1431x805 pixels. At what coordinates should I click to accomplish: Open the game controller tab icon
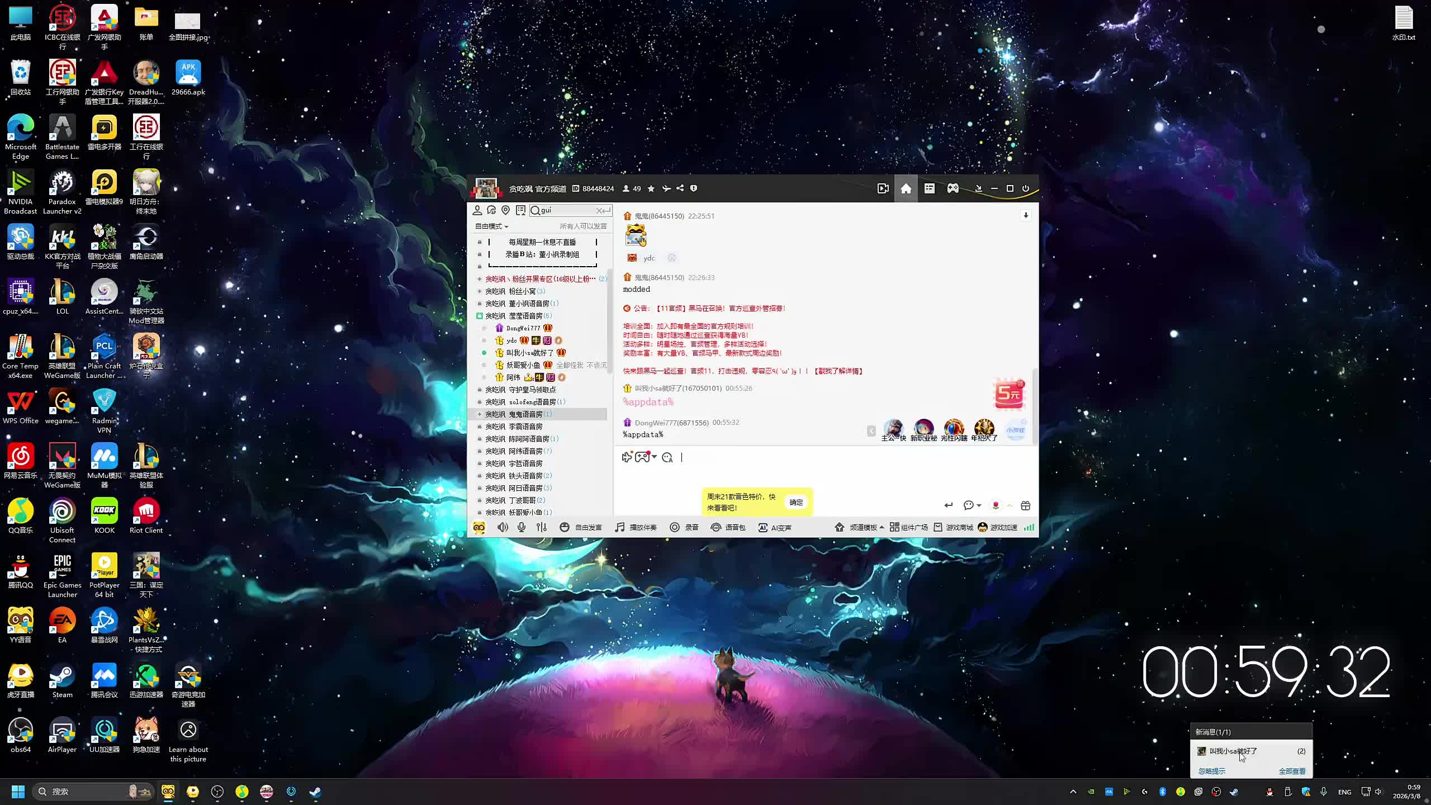953,188
